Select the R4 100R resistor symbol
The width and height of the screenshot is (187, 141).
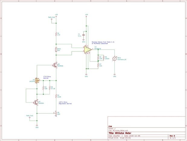[56, 96]
